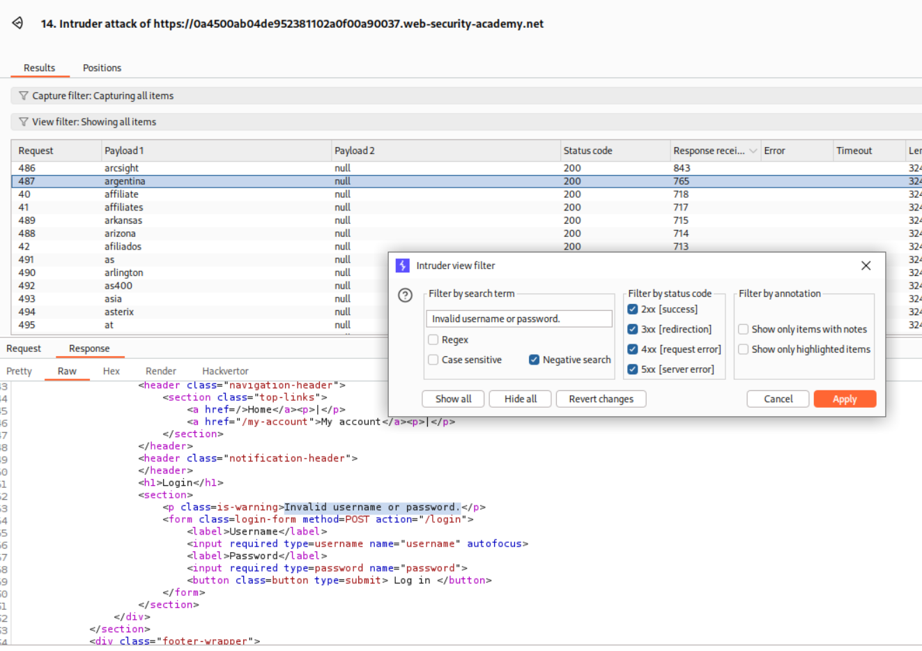Click the Burp lightning icon in dialog
Viewport: 922px width, 651px height.
403,266
